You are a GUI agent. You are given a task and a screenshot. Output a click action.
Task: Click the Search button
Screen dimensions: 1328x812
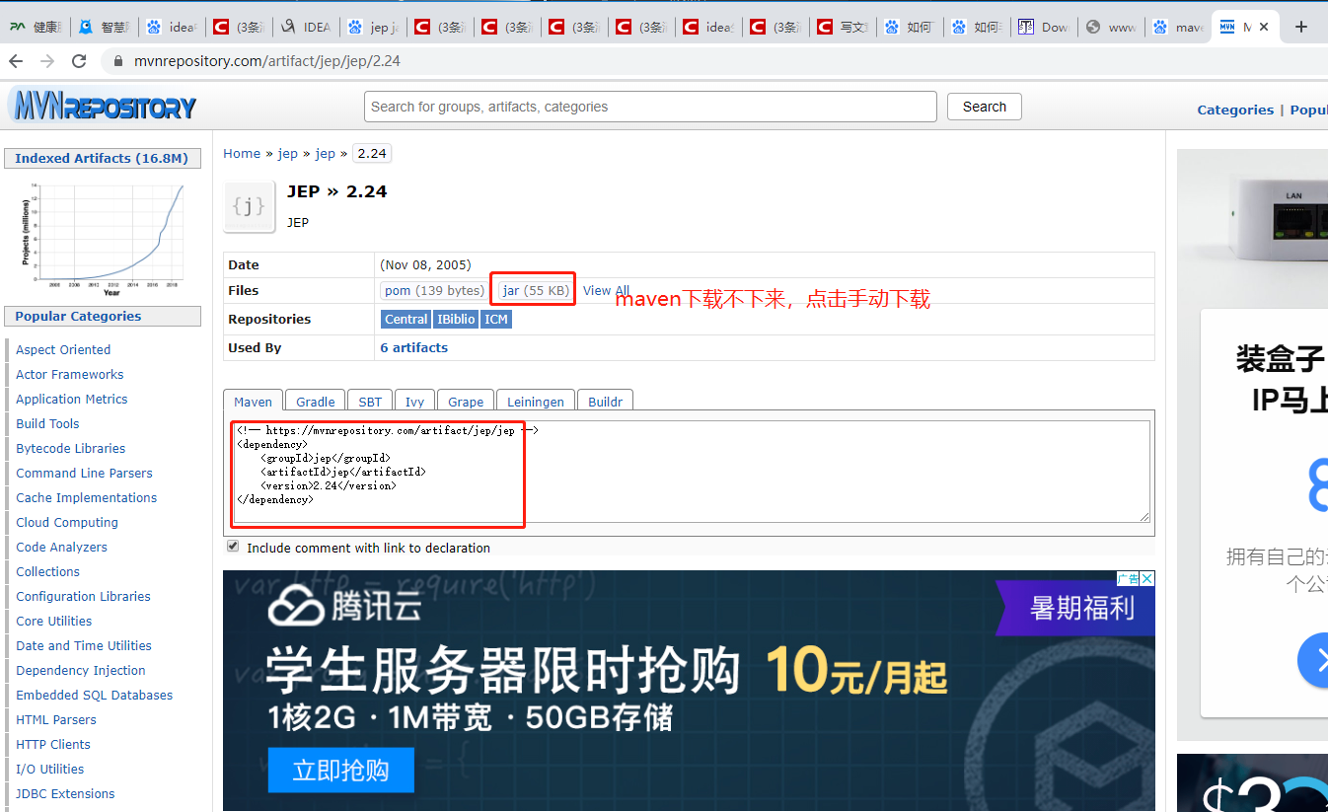coord(984,107)
